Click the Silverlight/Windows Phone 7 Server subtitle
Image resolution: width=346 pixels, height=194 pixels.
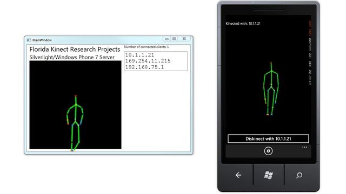pos(72,57)
